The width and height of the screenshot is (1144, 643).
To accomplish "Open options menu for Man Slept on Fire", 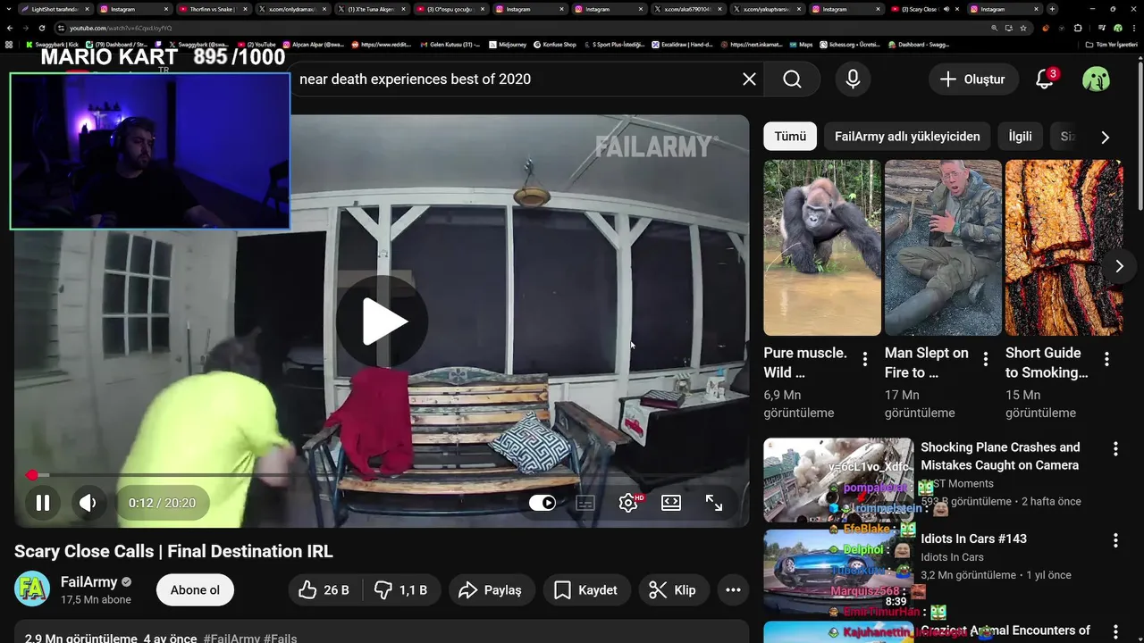I will pyautogui.click(x=985, y=359).
